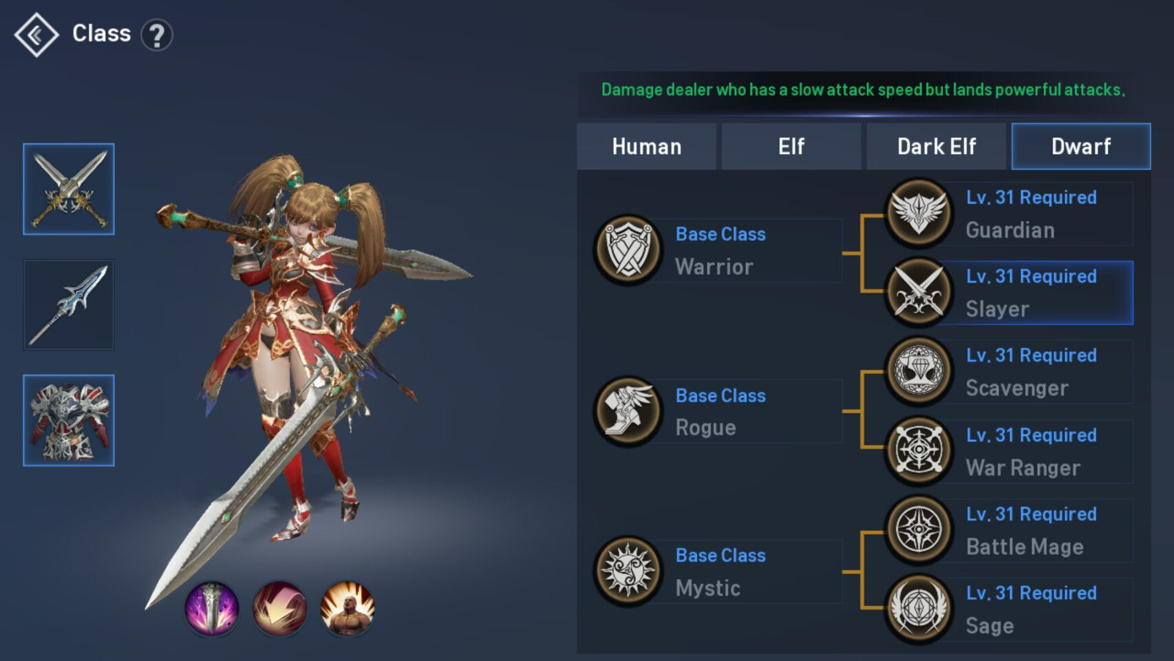Image resolution: width=1174 pixels, height=661 pixels.
Task: View the muscular figure buff skill icon
Action: (x=348, y=609)
